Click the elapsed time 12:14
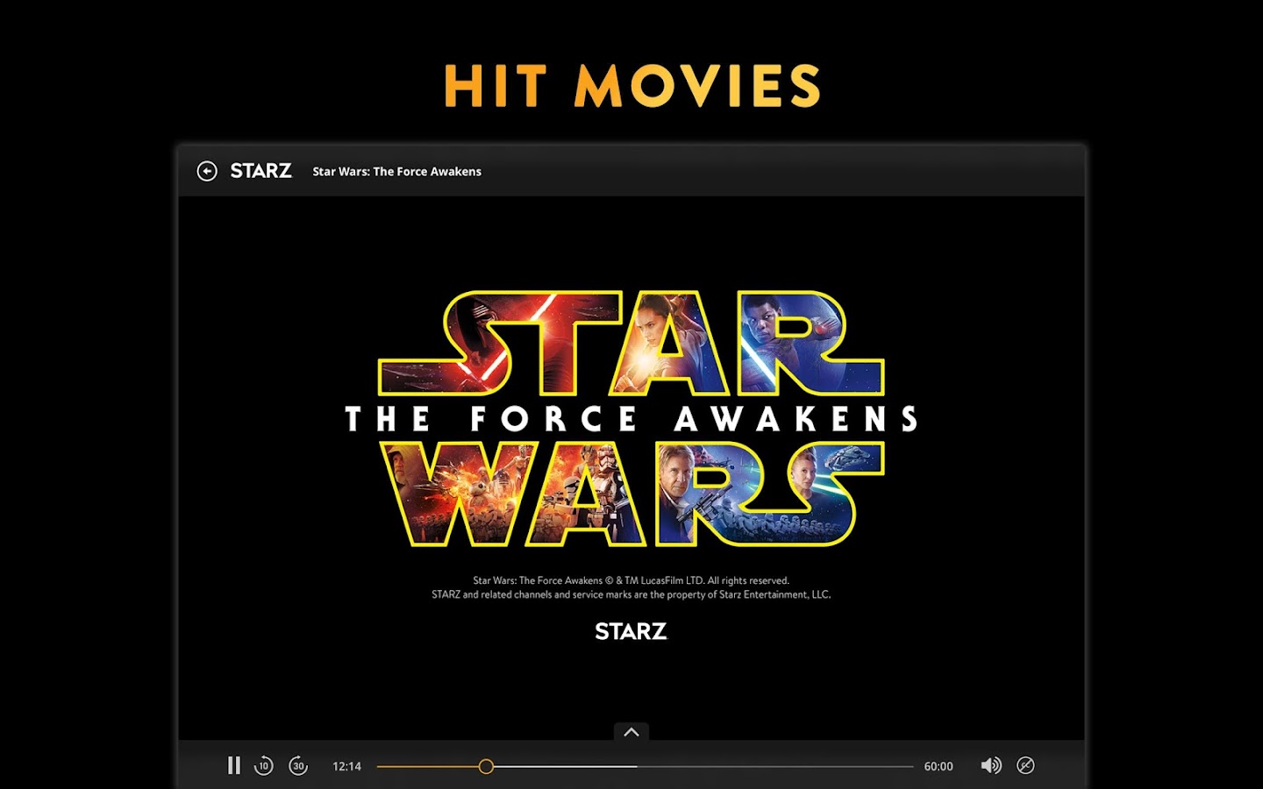The image size is (1263, 789). (346, 766)
